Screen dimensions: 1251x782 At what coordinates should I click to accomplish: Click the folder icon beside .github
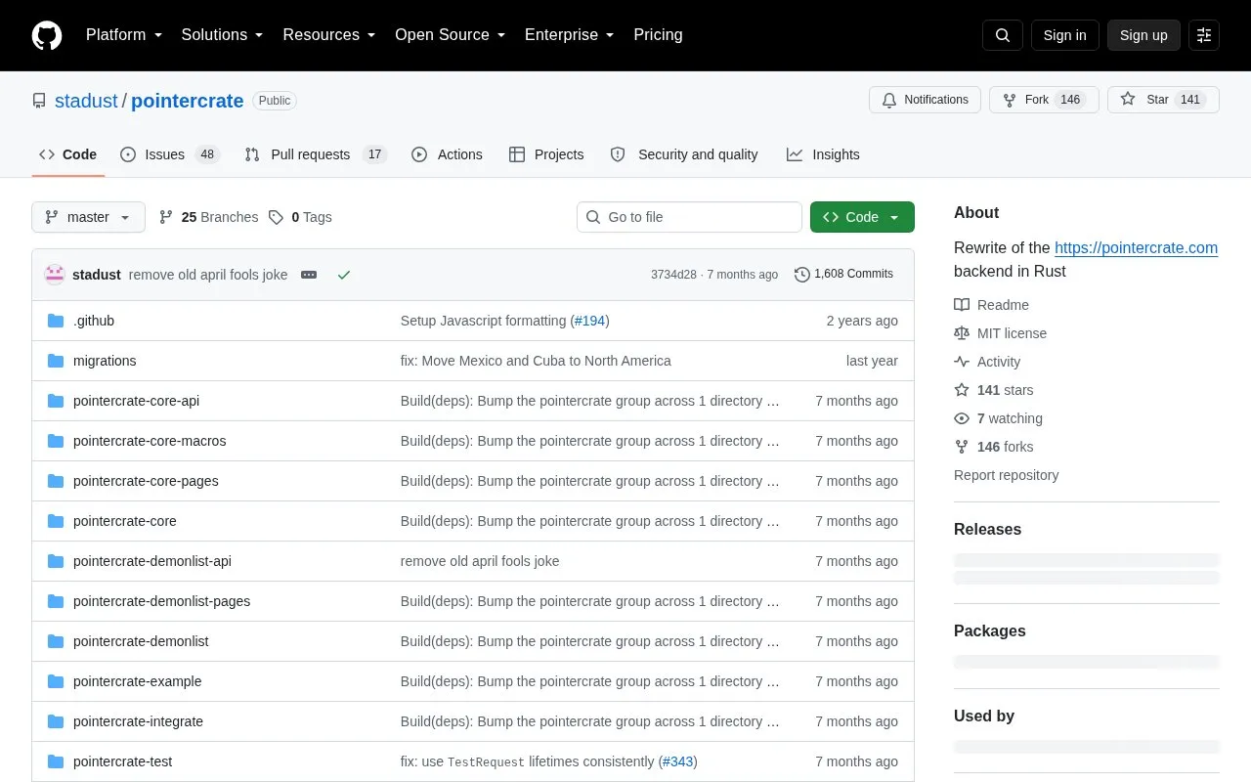(x=56, y=321)
